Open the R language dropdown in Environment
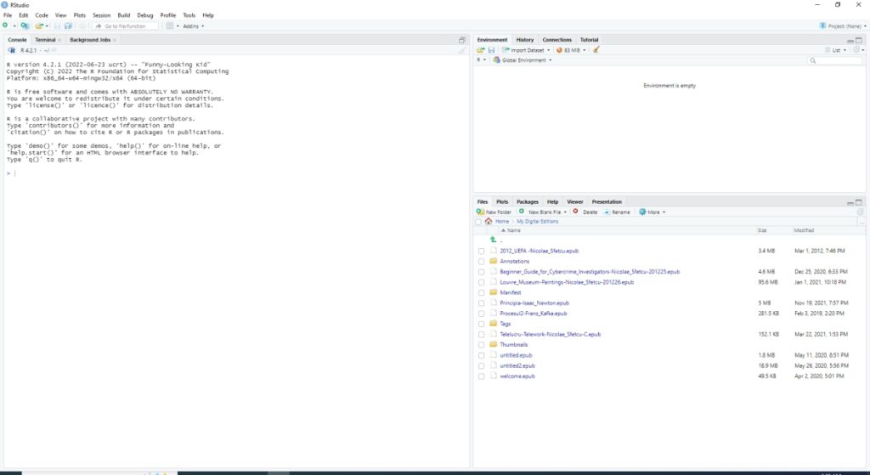The width and height of the screenshot is (870, 475). (x=481, y=60)
